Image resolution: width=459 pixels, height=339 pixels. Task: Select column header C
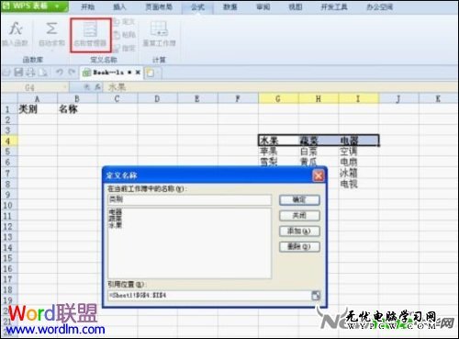(118, 98)
